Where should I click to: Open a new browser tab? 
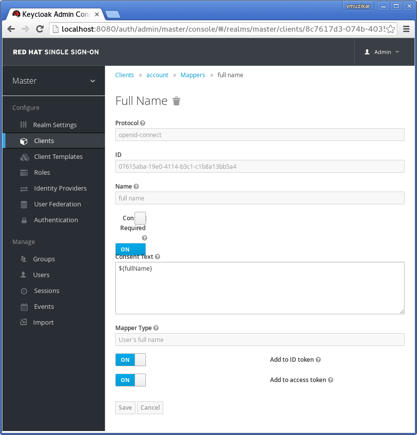[113, 14]
